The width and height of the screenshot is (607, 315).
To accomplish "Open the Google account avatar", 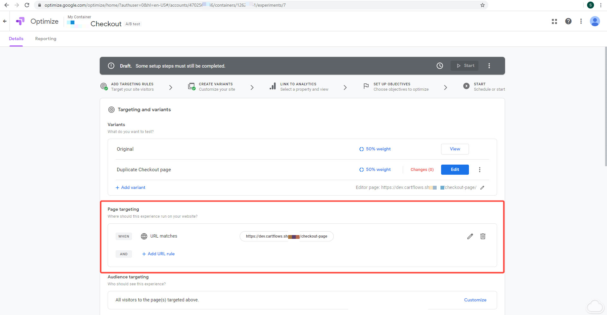I will point(594,21).
